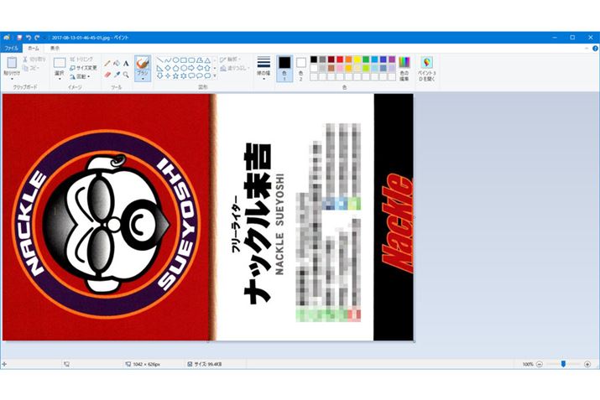Select the Fill with color bucket tool

tap(117, 63)
